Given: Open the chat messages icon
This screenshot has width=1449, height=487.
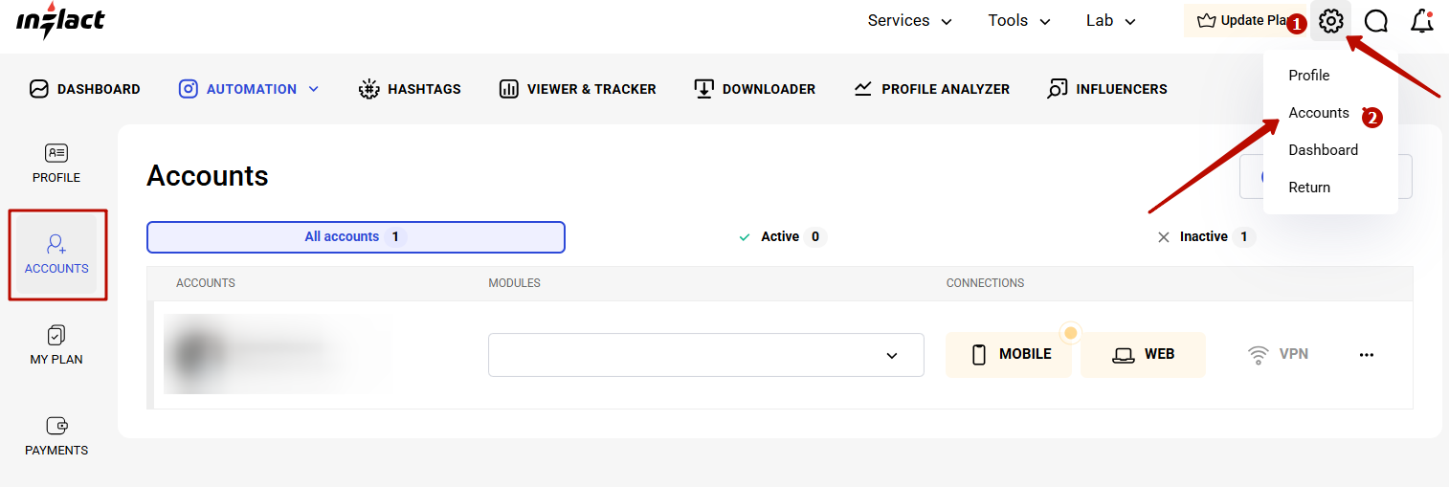Looking at the screenshot, I should click(1376, 21).
